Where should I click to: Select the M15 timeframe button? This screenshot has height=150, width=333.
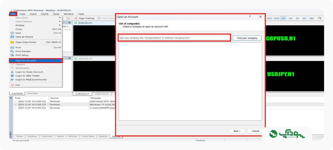(270, 18)
